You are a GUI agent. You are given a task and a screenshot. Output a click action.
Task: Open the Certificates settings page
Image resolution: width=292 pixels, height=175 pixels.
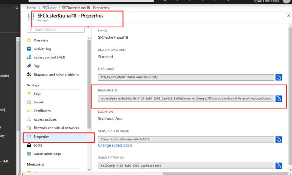point(42,111)
